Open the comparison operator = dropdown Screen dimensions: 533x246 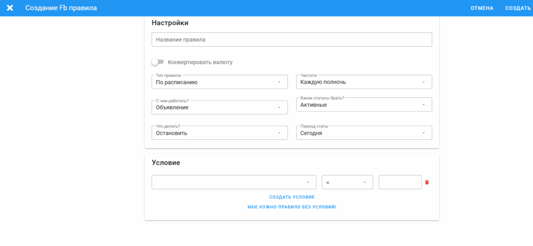(347, 182)
